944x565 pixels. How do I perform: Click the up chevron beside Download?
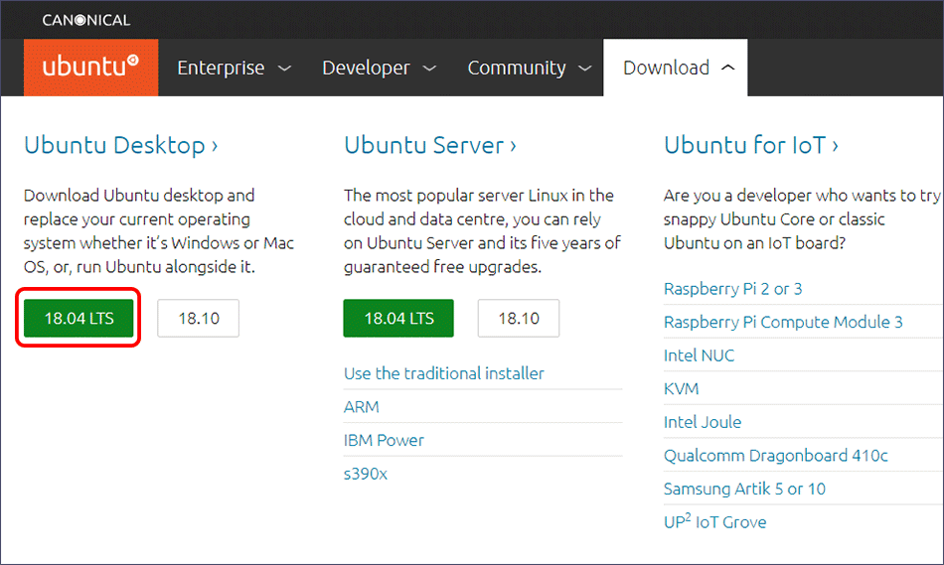point(727,68)
